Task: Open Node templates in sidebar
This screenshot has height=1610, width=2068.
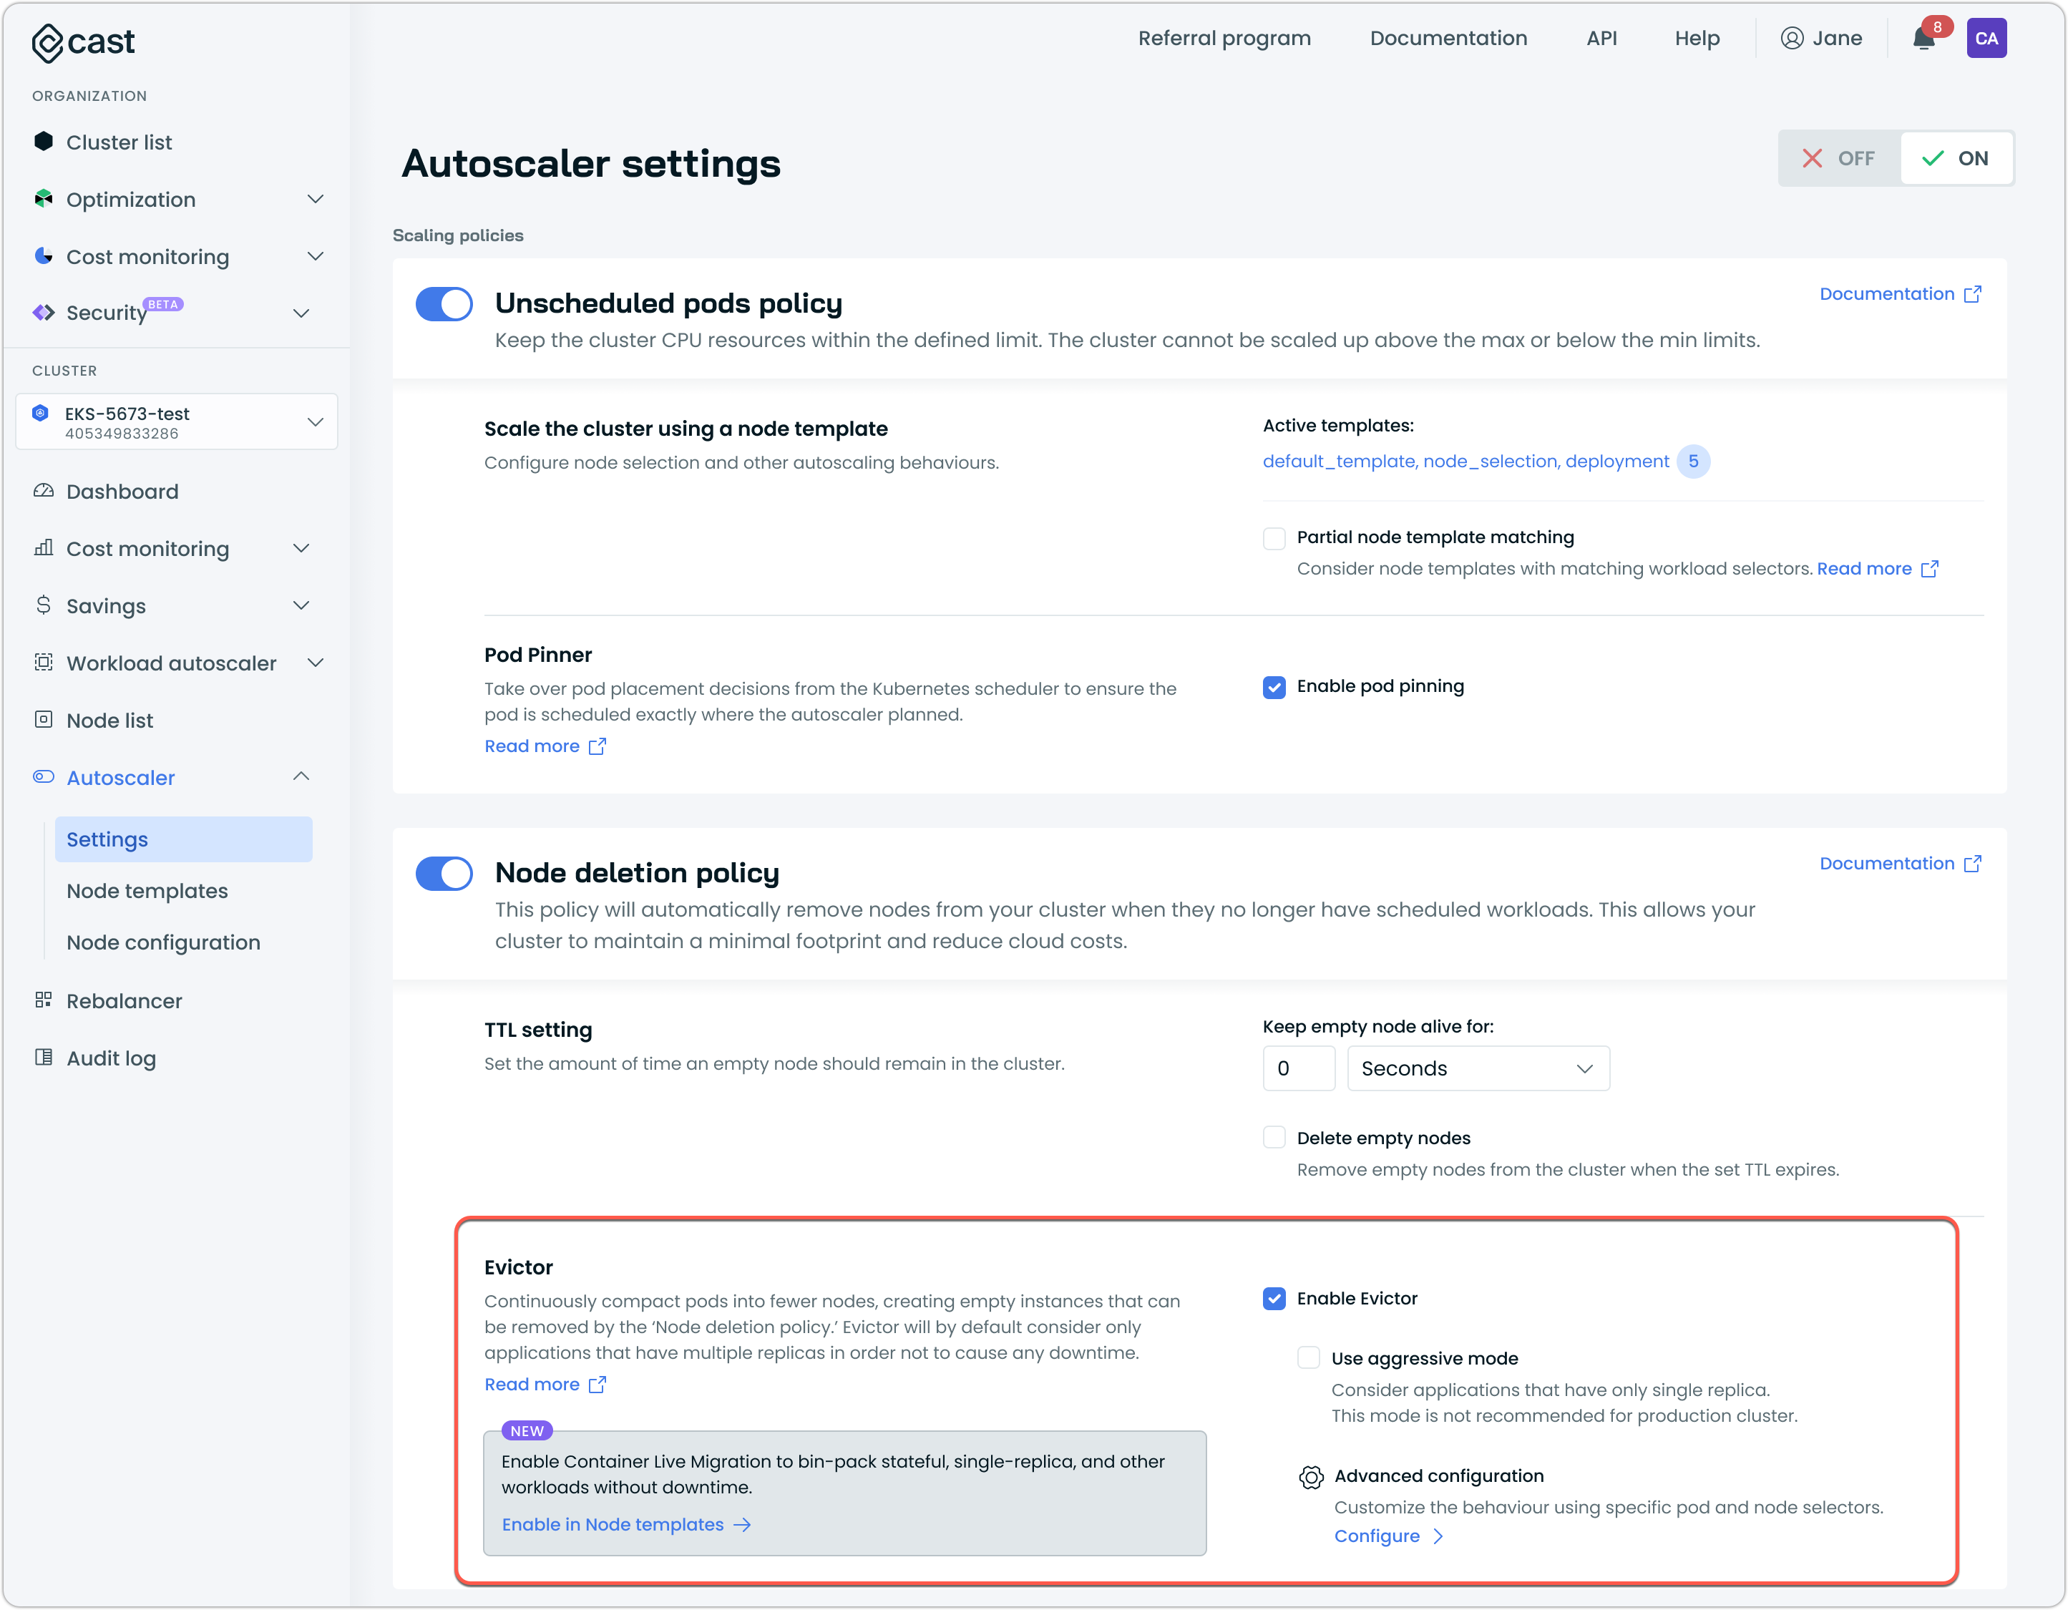Action: (147, 890)
